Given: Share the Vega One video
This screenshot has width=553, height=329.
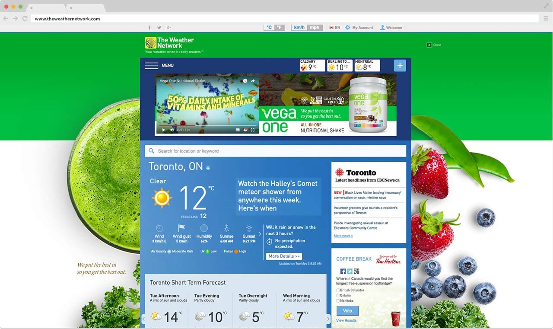Looking at the screenshot, I should pyautogui.click(x=253, y=81).
